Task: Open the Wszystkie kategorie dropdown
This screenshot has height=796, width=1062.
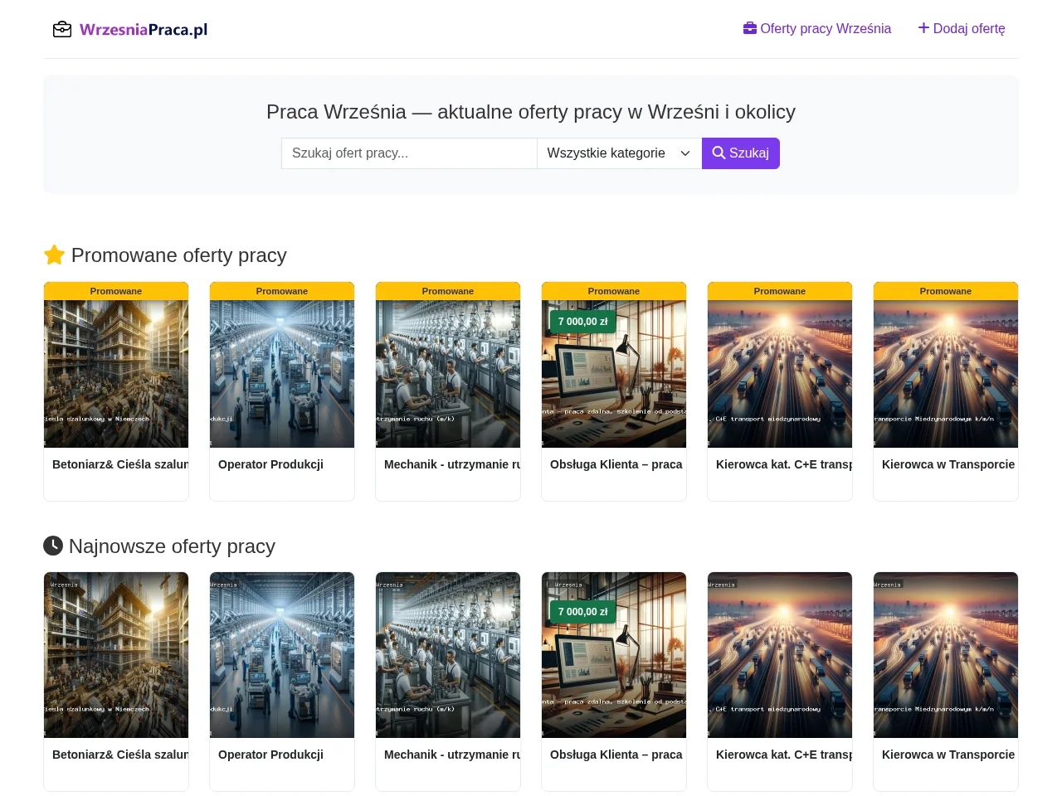Action: (619, 153)
